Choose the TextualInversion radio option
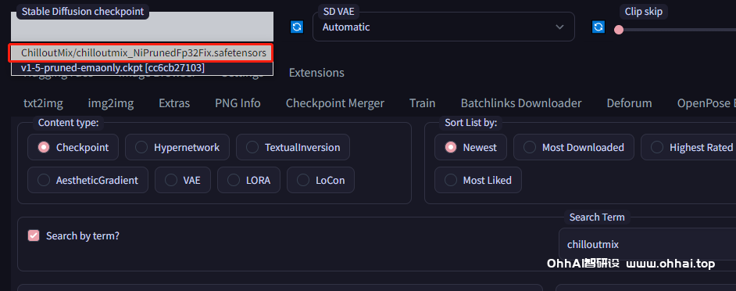Viewport: 736px width, 291px height. (x=293, y=147)
